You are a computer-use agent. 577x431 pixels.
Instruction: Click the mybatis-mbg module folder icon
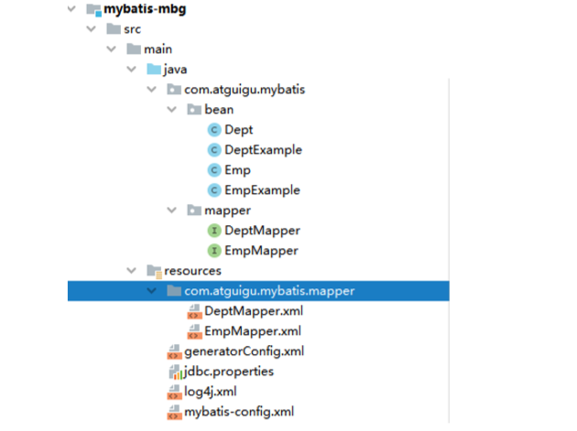94,10
